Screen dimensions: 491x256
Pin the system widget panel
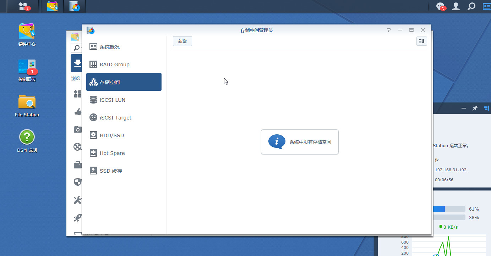click(x=475, y=108)
